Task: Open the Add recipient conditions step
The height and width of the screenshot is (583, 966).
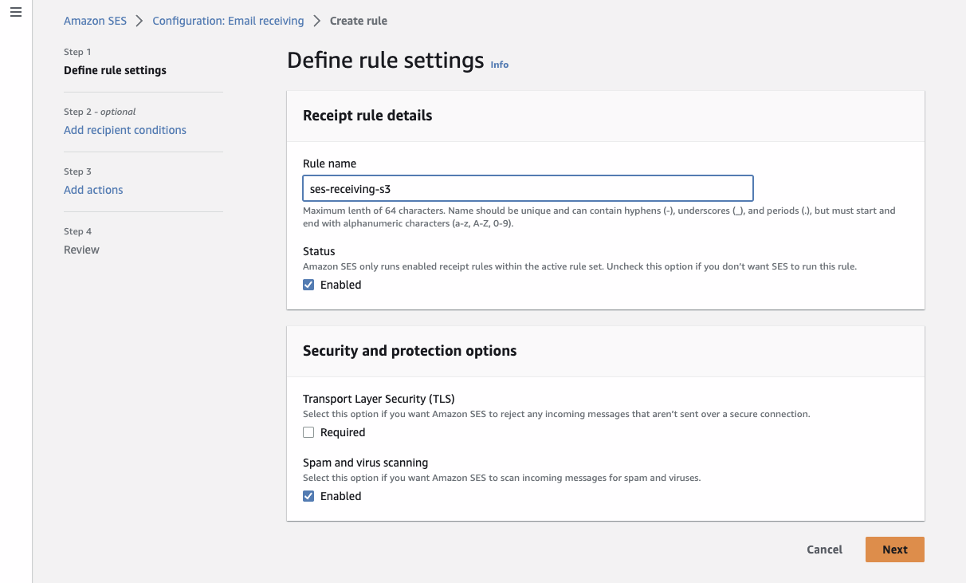Action: (x=124, y=129)
